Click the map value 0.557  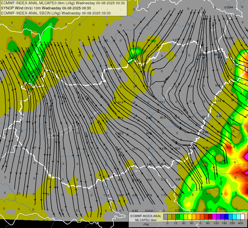pyautogui.click(x=230, y=38)
